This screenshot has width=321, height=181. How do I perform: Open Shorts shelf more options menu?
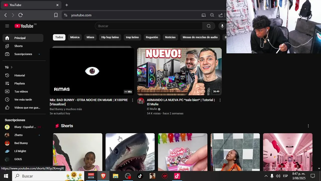tap(308, 126)
